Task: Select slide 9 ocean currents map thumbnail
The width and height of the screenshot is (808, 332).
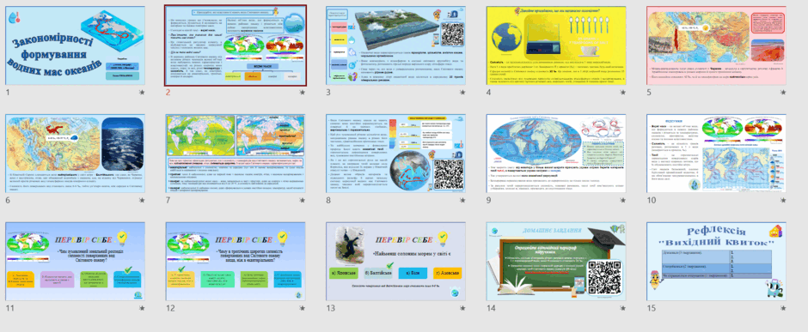Action: [x=556, y=154]
